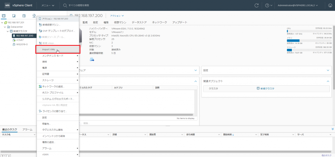This screenshot has height=157, width=335.
Task: Open the Administrator@VSPHERE.LOCAL2 user menu
Action: 298,5
